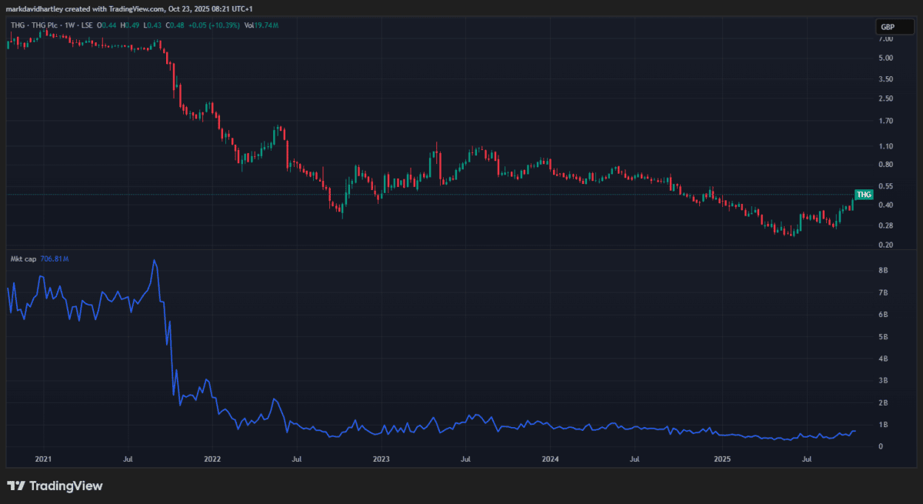Viewport: 923px width, 504px height.
Task: Click the highest peak of the blue market cap line
Action: (x=155, y=261)
